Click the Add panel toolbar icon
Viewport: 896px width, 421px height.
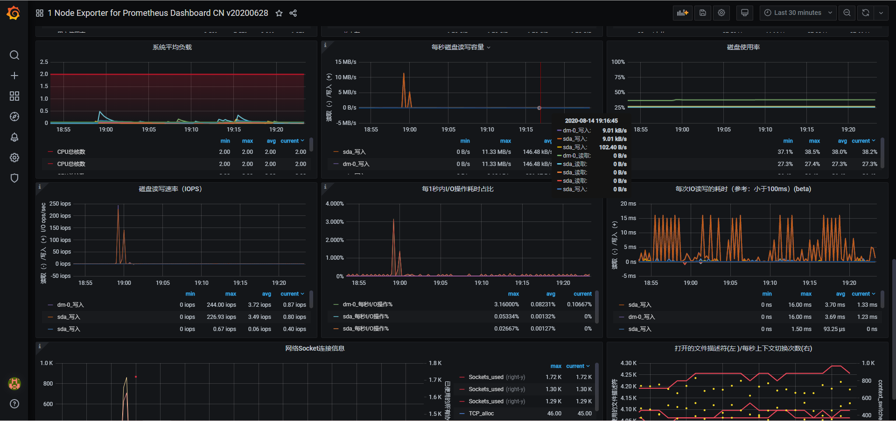683,13
